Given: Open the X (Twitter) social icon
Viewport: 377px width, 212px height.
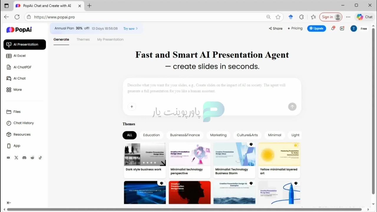Looking at the screenshot, I should [x=16, y=158].
